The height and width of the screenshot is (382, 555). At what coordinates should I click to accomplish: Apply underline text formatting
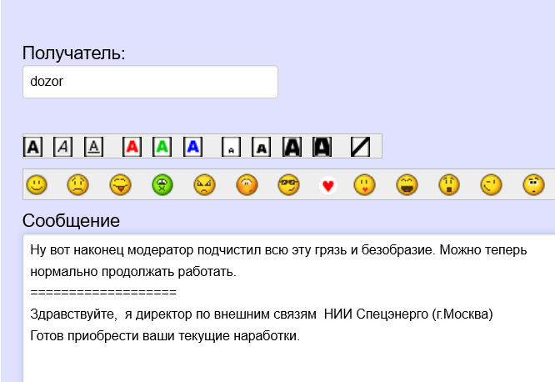pyautogui.click(x=94, y=147)
